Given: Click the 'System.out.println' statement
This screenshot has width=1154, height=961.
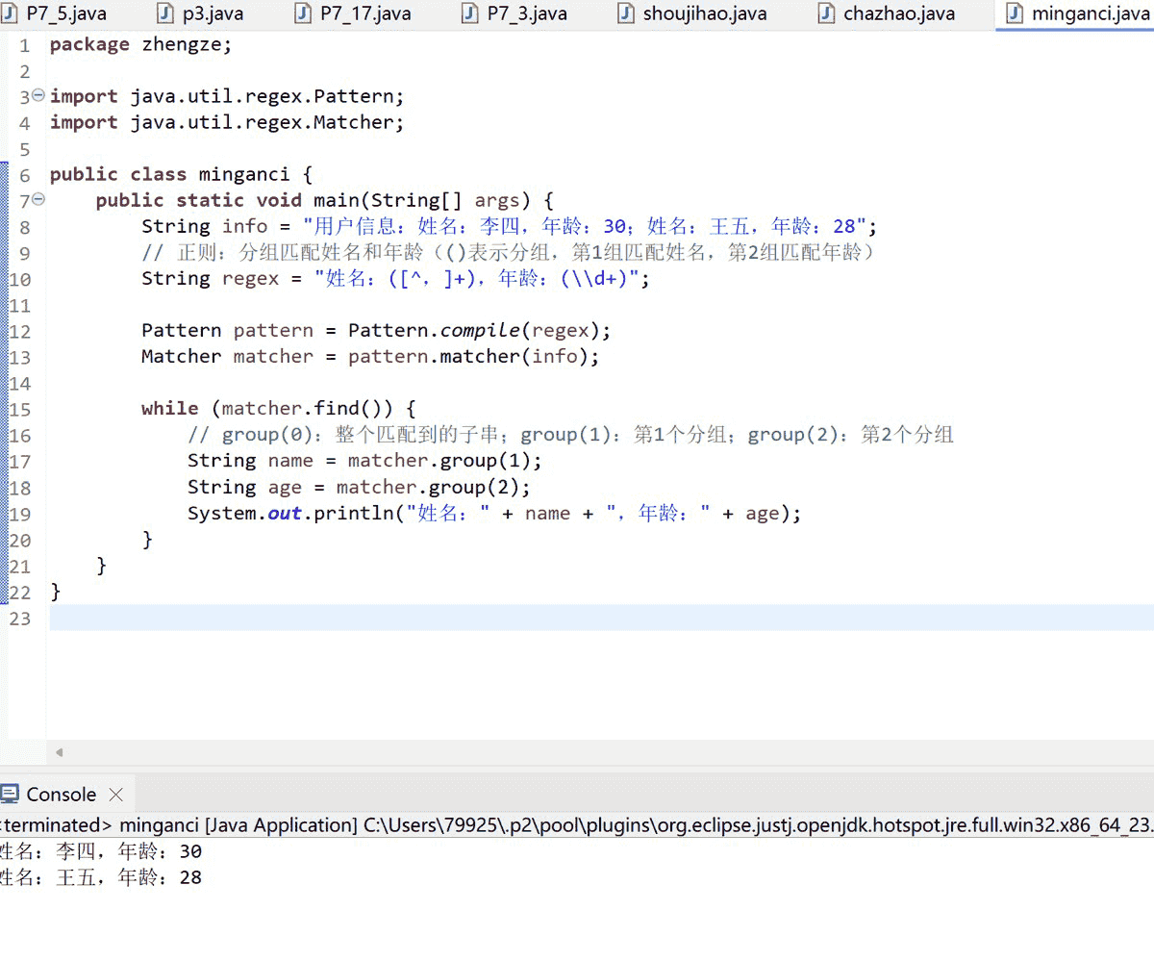Looking at the screenshot, I should point(494,513).
